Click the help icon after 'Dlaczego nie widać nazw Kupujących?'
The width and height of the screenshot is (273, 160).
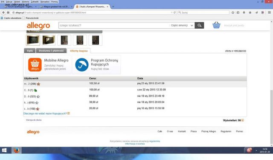click(x=69, y=113)
